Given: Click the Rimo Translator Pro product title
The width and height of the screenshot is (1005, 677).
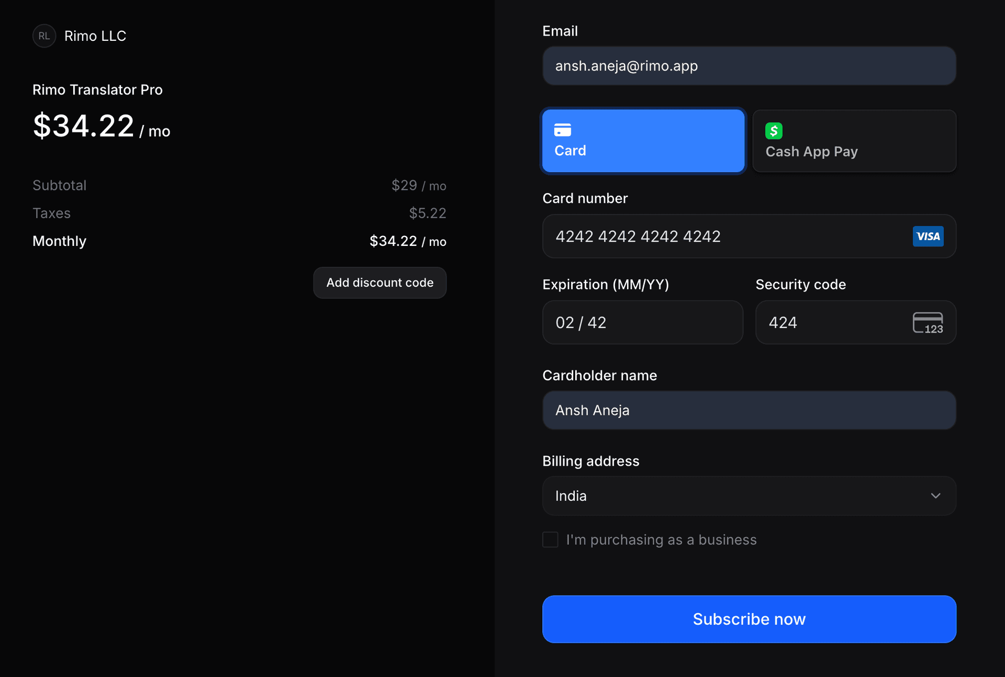Looking at the screenshot, I should 97,89.
